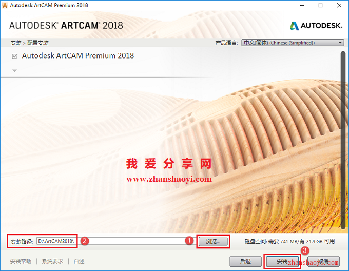349x271 pixels.
Task: Open the 安装帮助 installation help link
Action: 21,261
